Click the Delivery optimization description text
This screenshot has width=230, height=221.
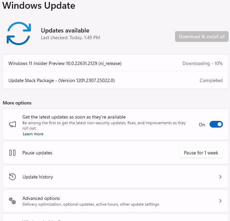[x=91, y=204]
